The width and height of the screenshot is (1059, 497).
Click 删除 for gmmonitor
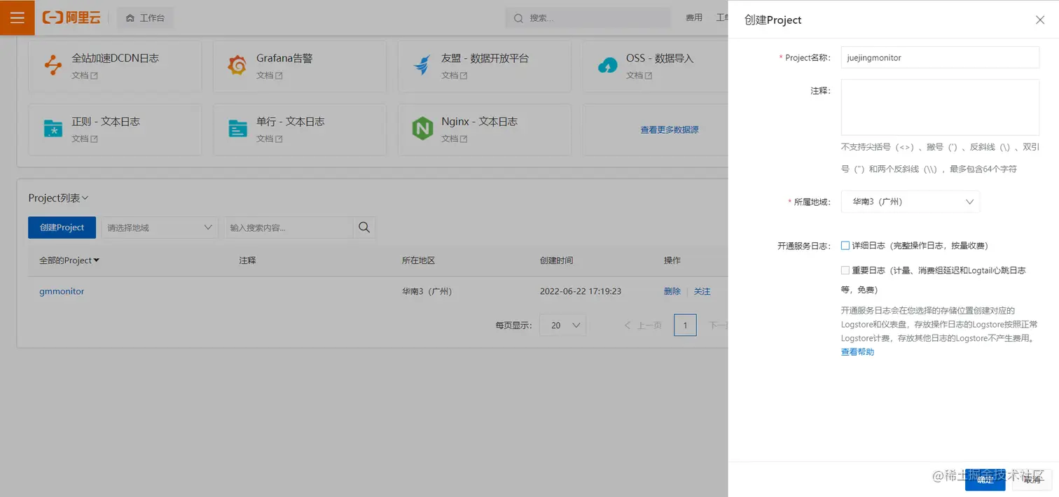click(672, 291)
